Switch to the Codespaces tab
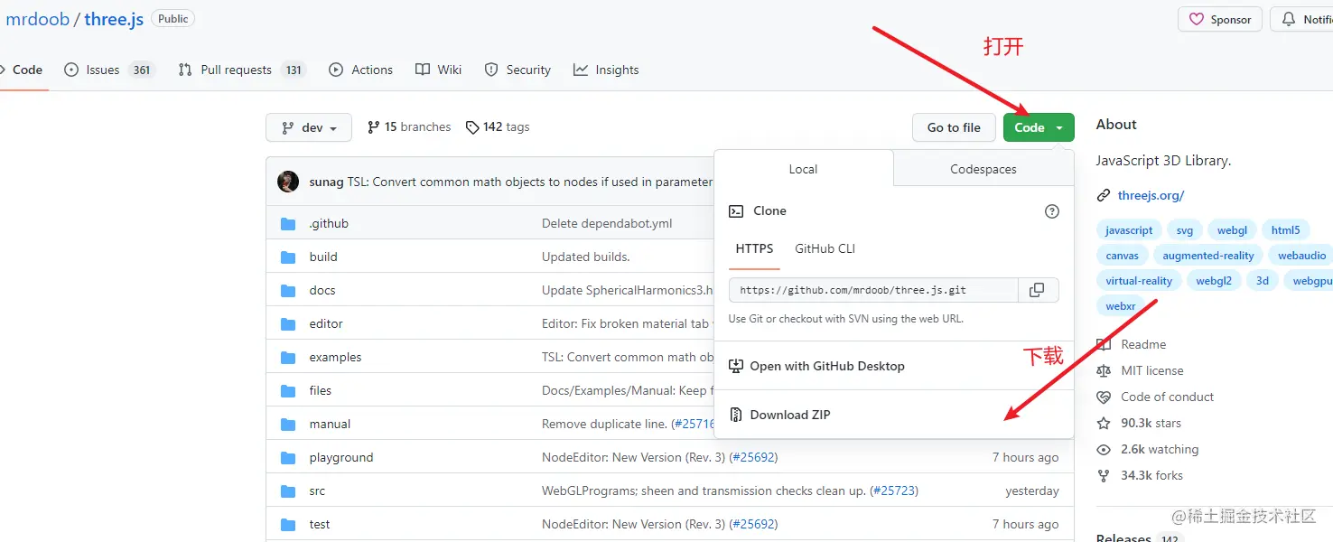The height and width of the screenshot is (542, 1333). pyautogui.click(x=983, y=169)
